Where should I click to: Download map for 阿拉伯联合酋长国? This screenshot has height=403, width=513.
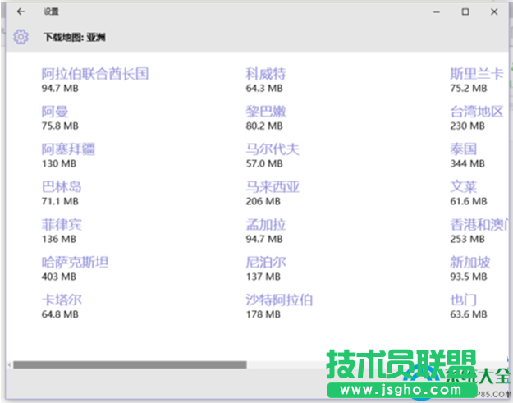(95, 74)
